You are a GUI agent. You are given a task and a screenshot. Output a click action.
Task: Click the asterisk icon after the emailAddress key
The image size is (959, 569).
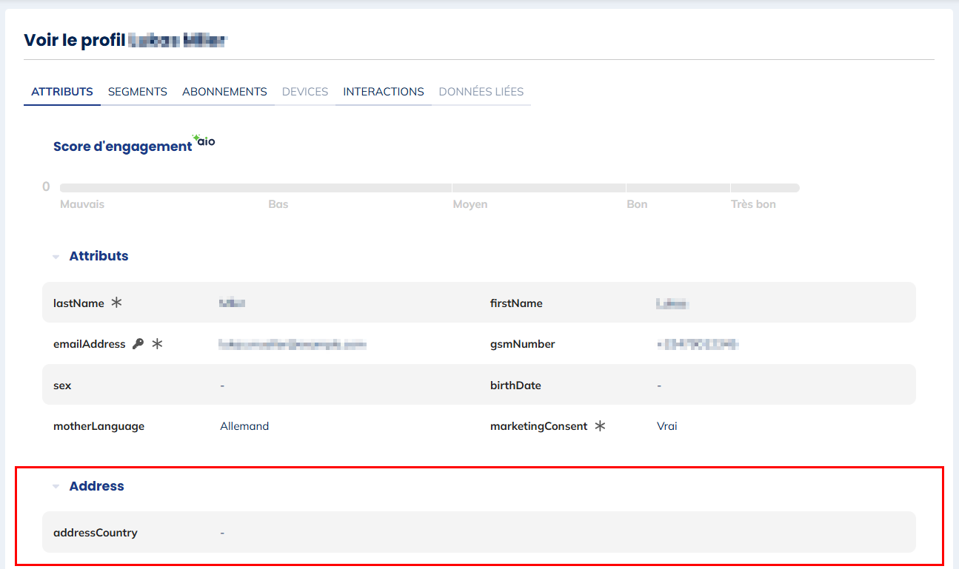(x=157, y=344)
